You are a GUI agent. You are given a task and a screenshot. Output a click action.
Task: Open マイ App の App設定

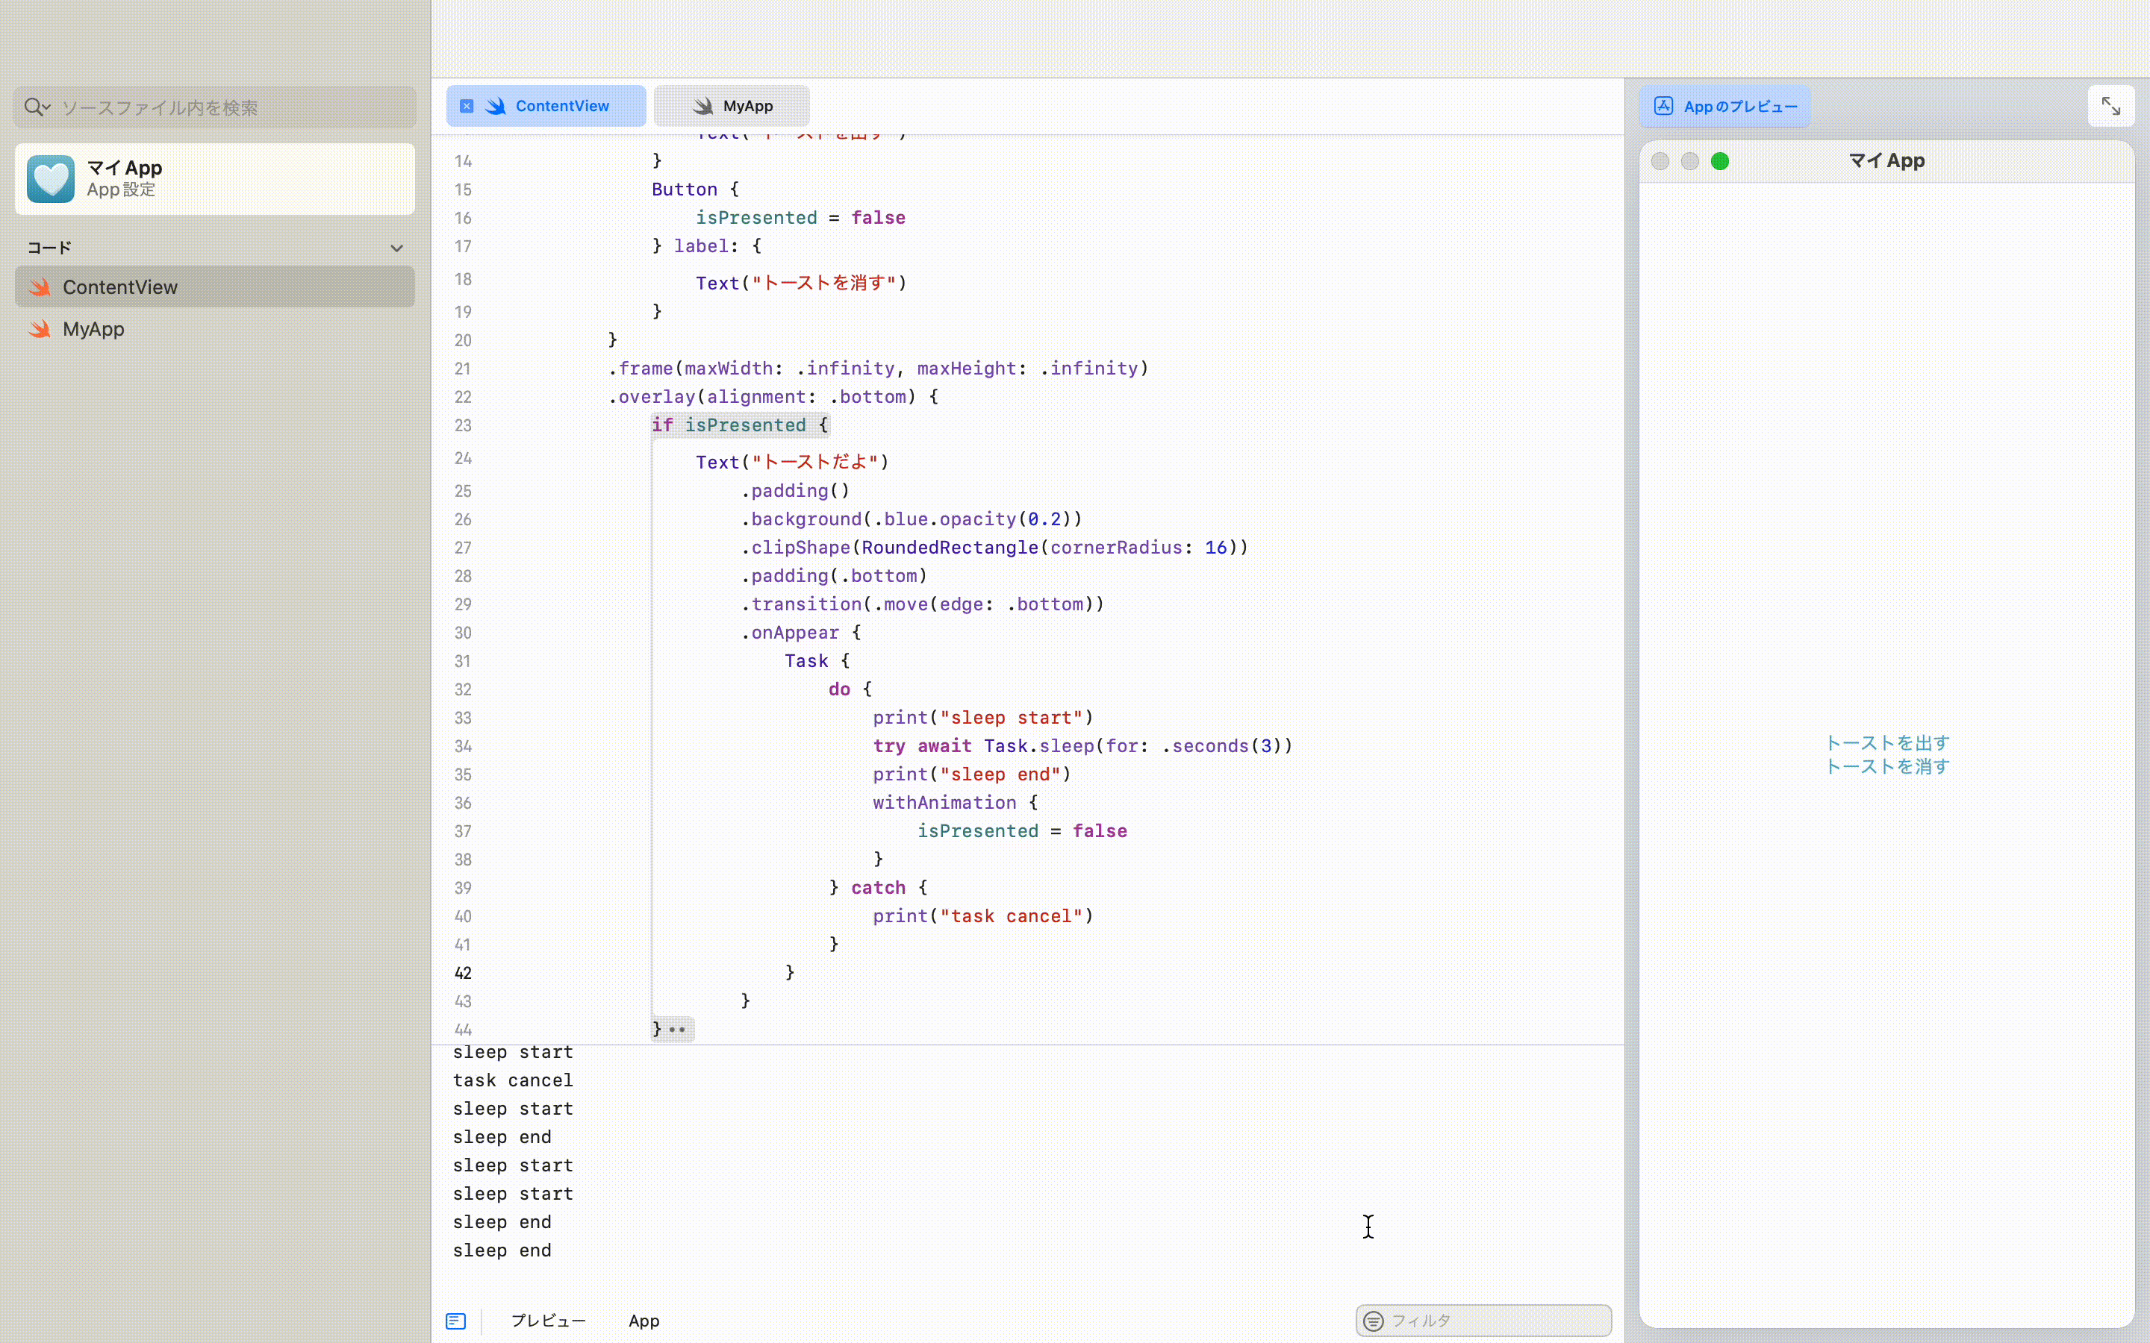pos(214,178)
